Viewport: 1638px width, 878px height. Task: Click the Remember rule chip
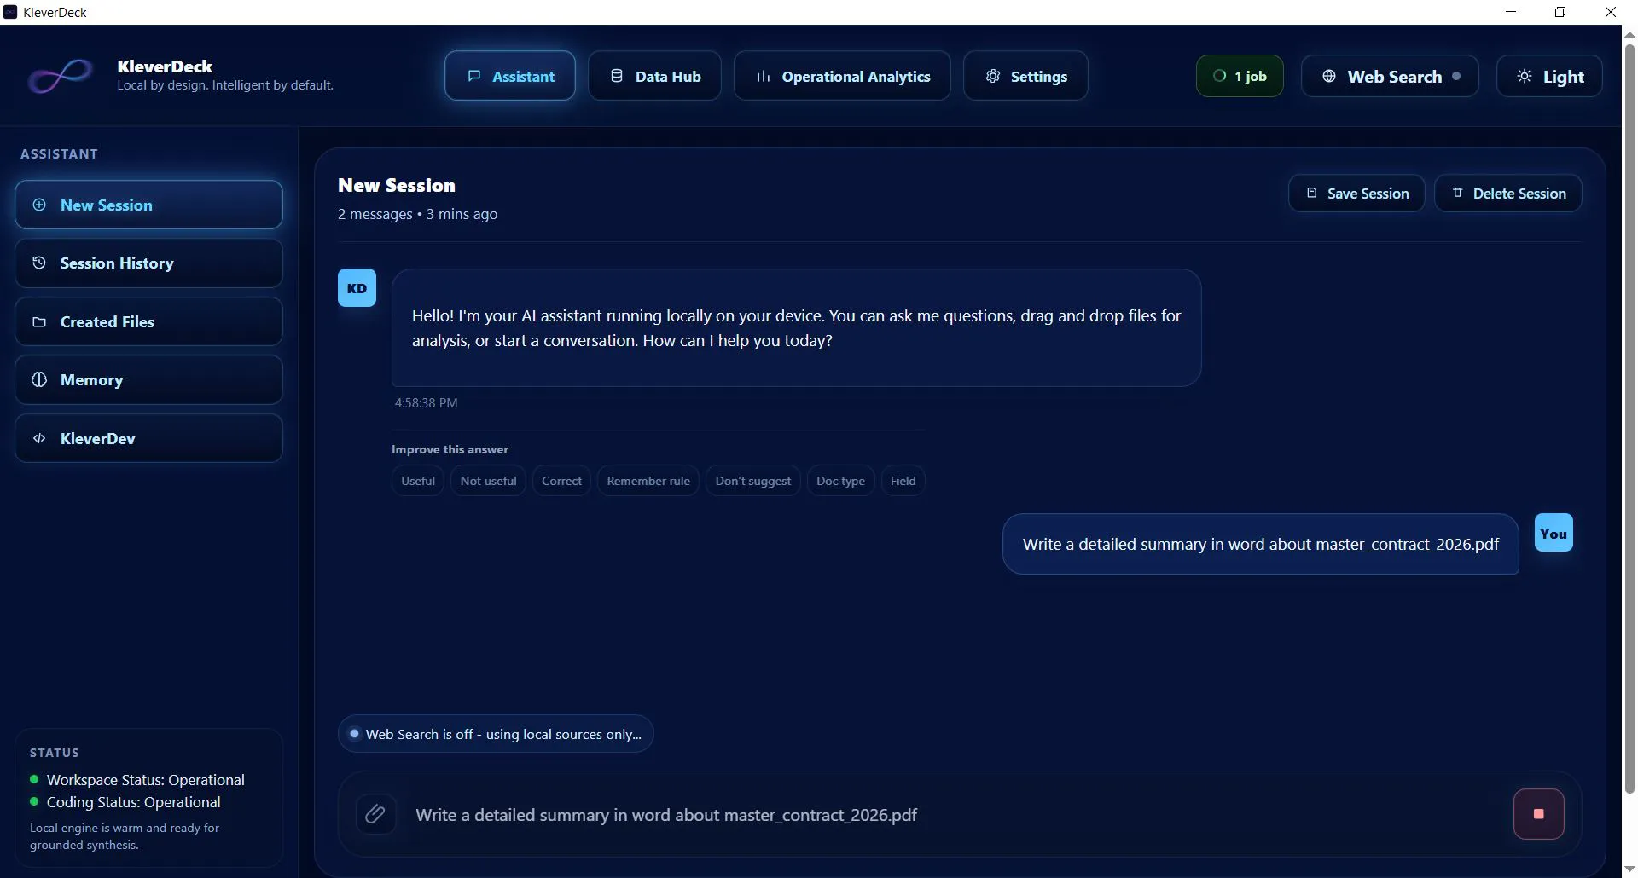tap(648, 481)
